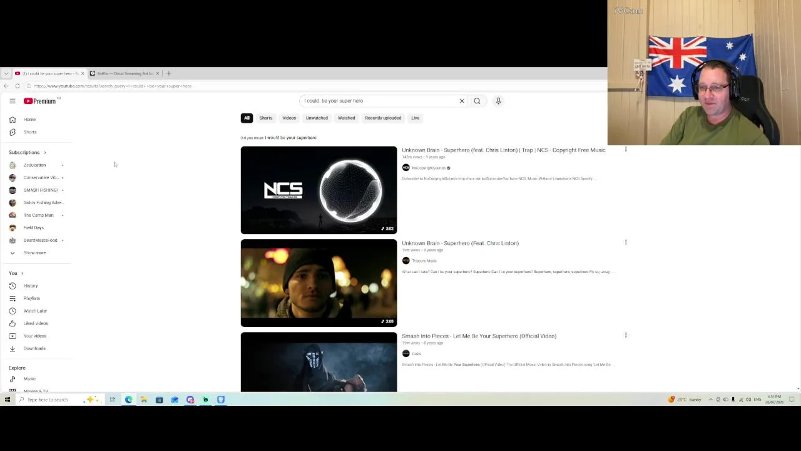Reload the page with the refresh button
801x451 pixels.
pos(18,86)
